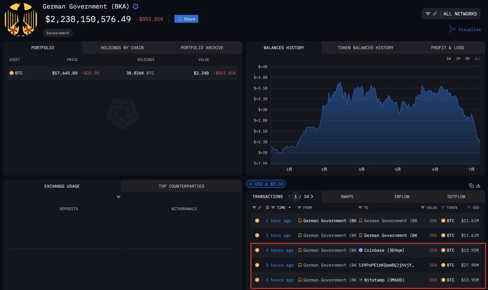The image size is (488, 290).
Task: Click the chain link icon beside All Networks
Action: [435, 14]
